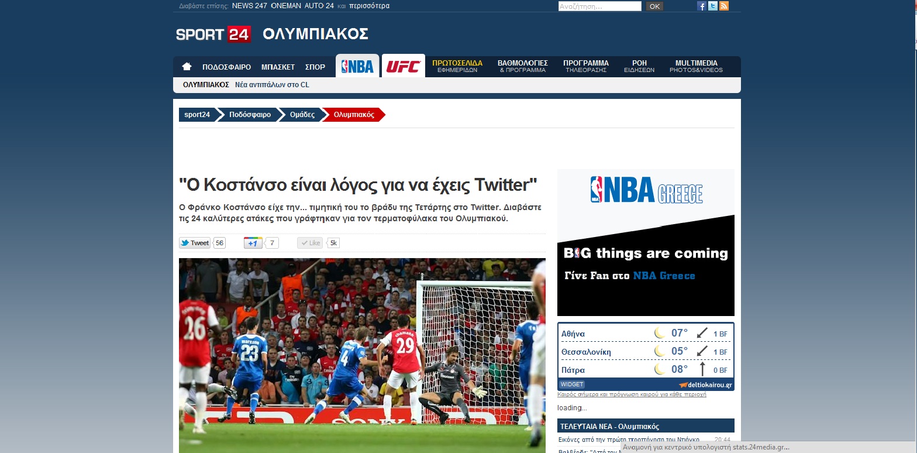The height and width of the screenshot is (453, 917).
Task: Click the ONEMAN link
Action: [285, 6]
